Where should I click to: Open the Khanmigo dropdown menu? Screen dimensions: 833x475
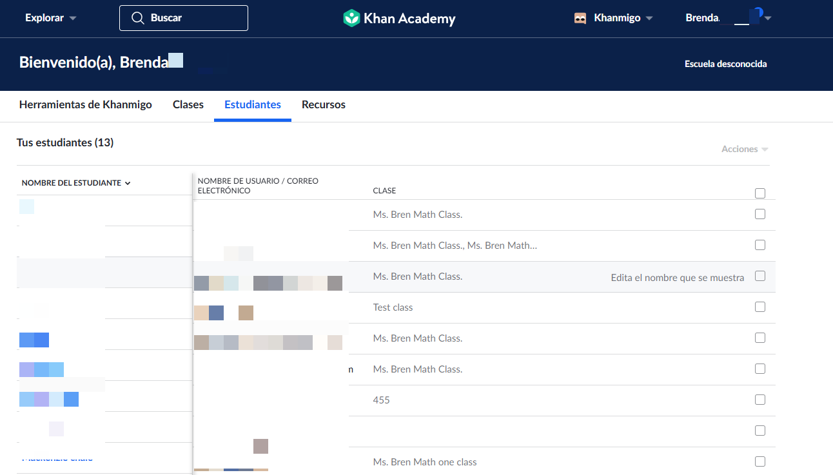click(x=623, y=18)
